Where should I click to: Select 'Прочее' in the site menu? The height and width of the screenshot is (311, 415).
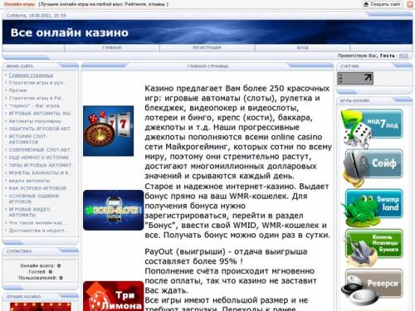17,90
